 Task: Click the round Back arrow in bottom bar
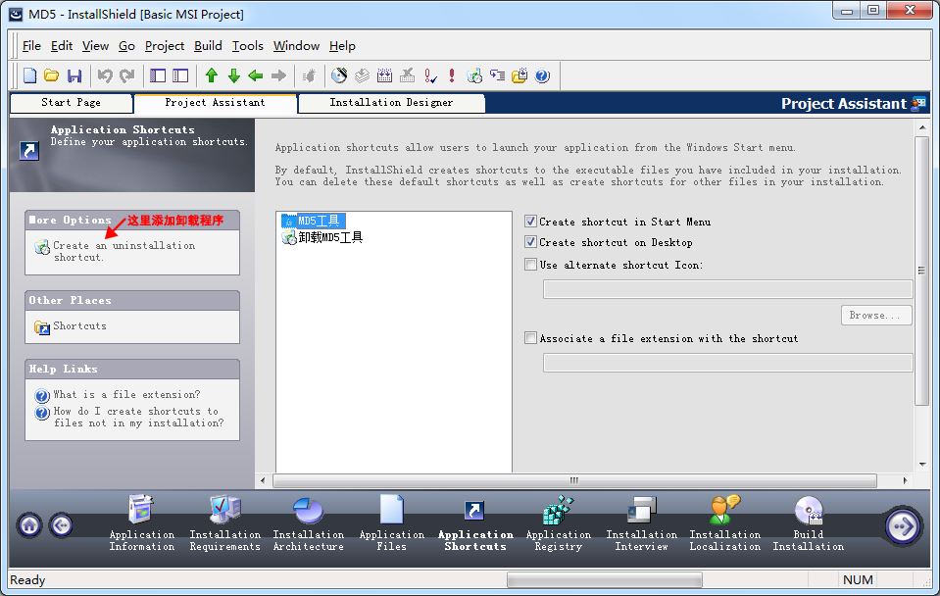pyautogui.click(x=61, y=525)
